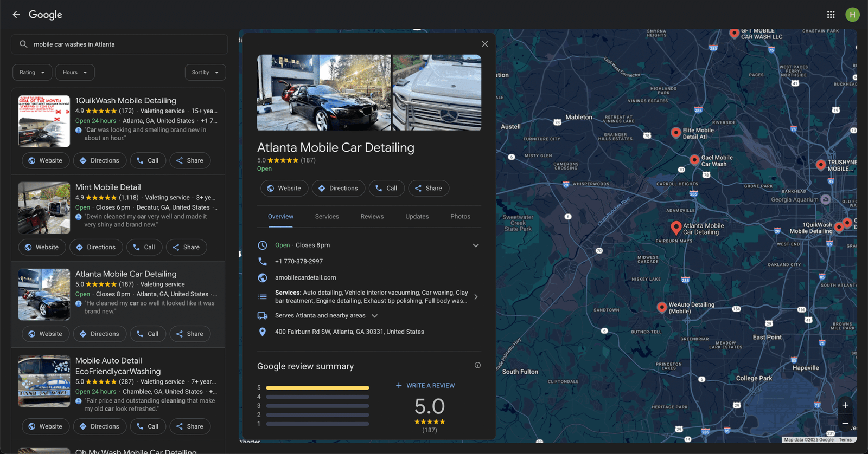Select the Gael Mobile Car Wash map pin
Image resolution: width=868 pixels, height=454 pixels.
pos(694,160)
